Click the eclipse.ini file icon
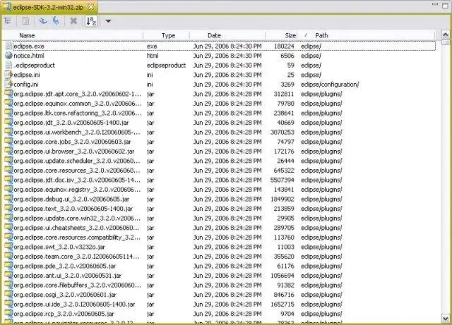Viewport: 452px width, 325px height. pyautogui.click(x=9, y=75)
